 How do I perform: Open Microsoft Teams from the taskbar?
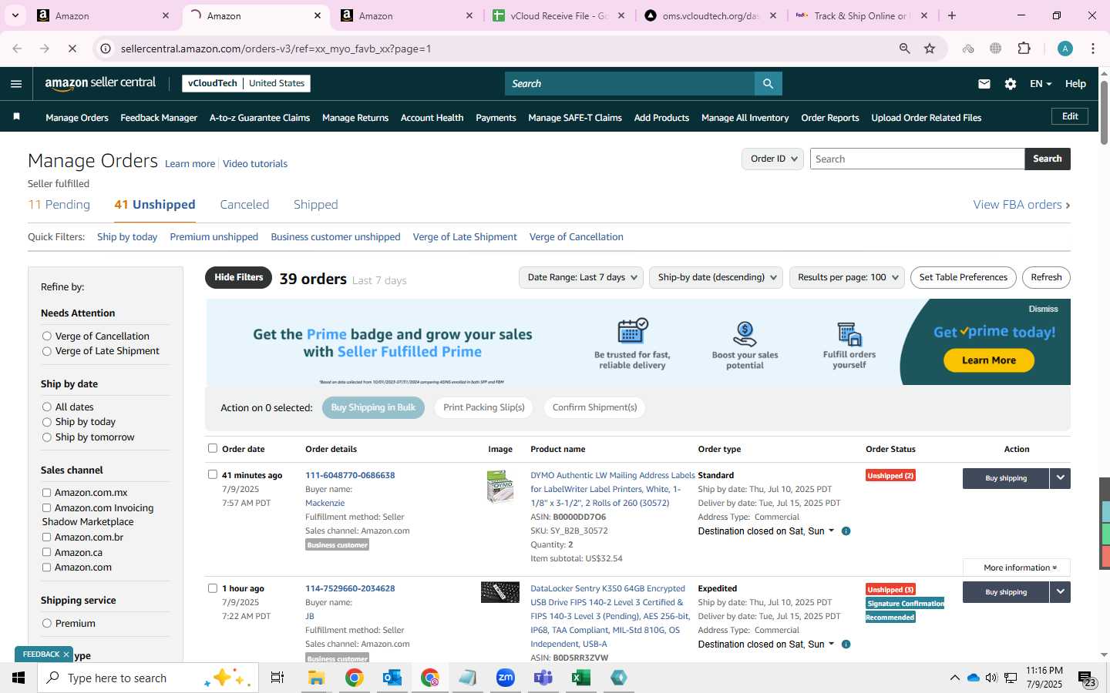click(543, 678)
